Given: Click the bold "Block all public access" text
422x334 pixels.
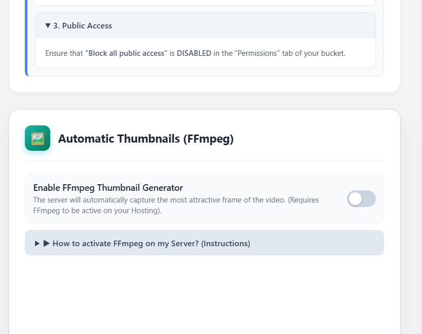Looking at the screenshot, I should (x=126, y=53).
